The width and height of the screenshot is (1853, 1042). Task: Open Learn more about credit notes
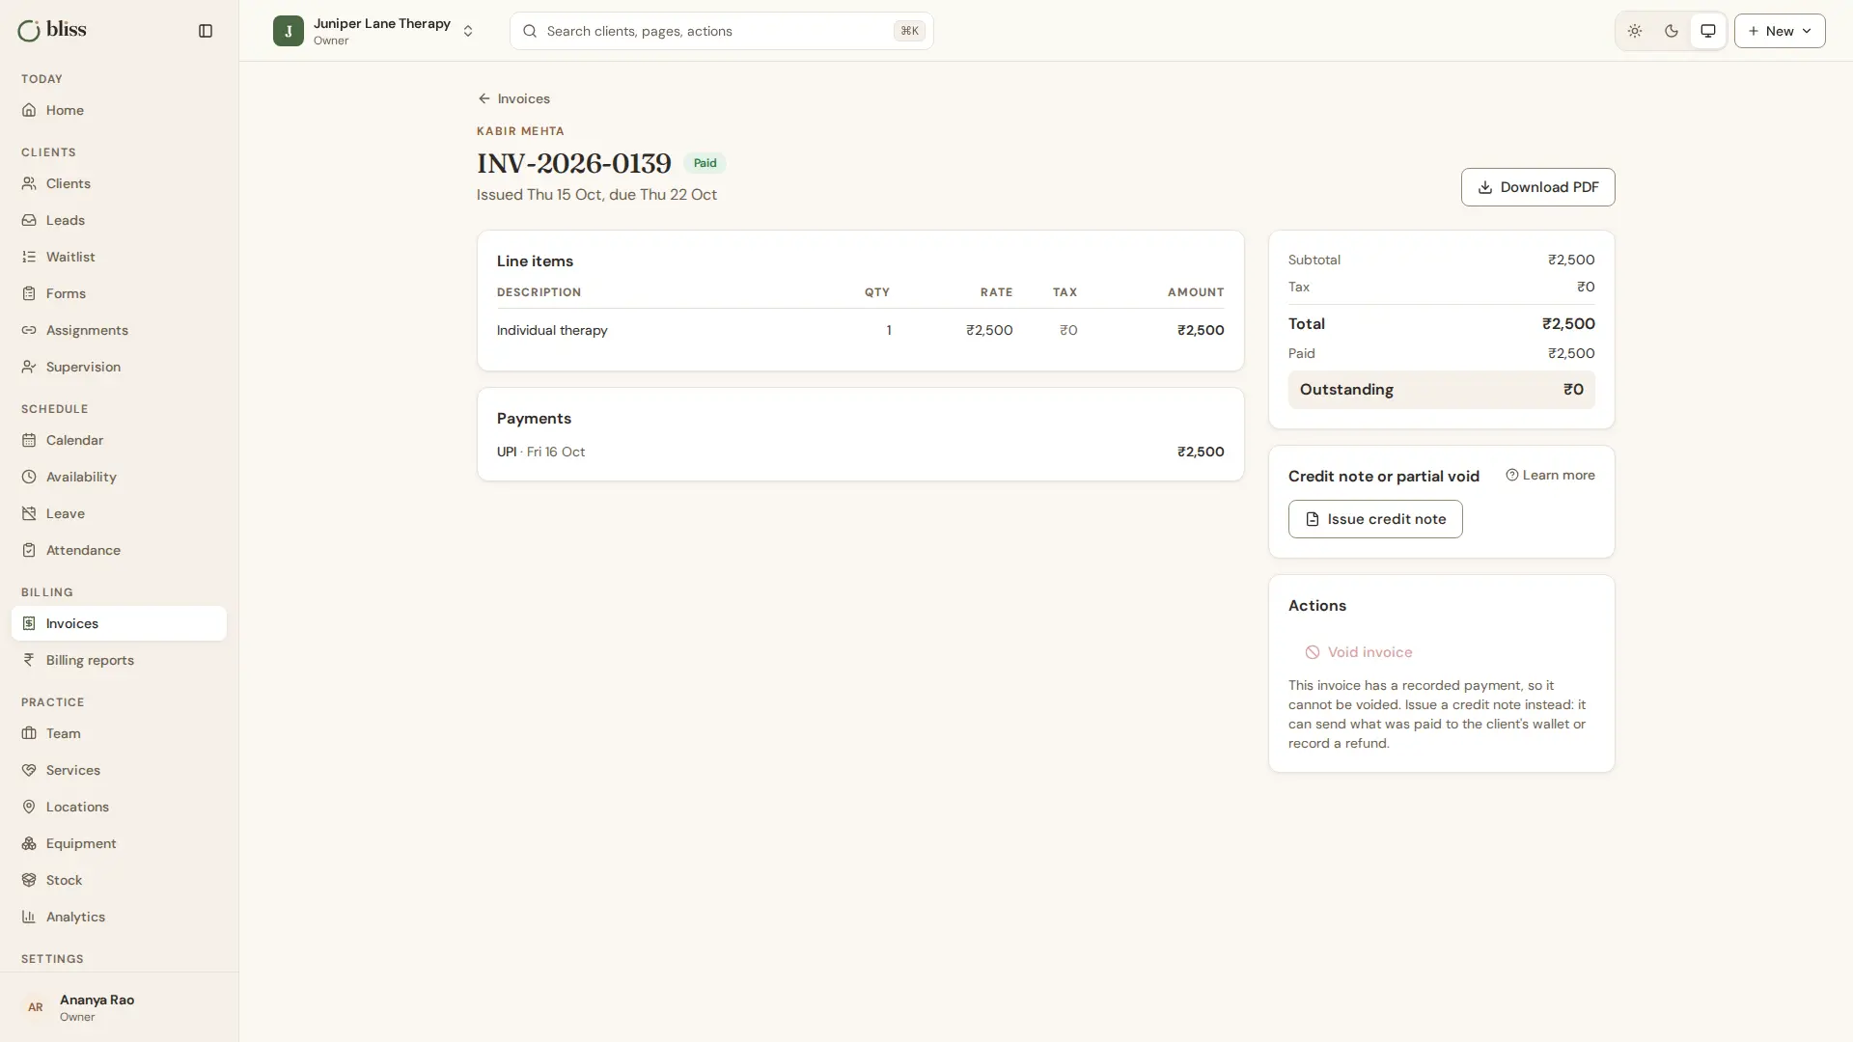(1550, 475)
